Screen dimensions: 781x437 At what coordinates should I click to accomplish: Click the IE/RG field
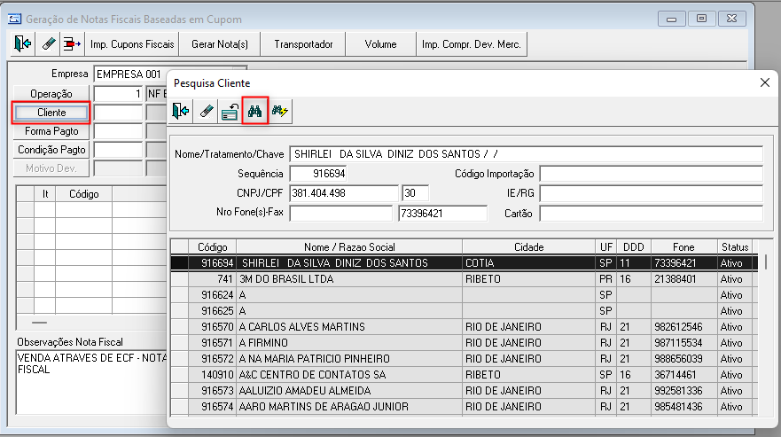(x=651, y=193)
